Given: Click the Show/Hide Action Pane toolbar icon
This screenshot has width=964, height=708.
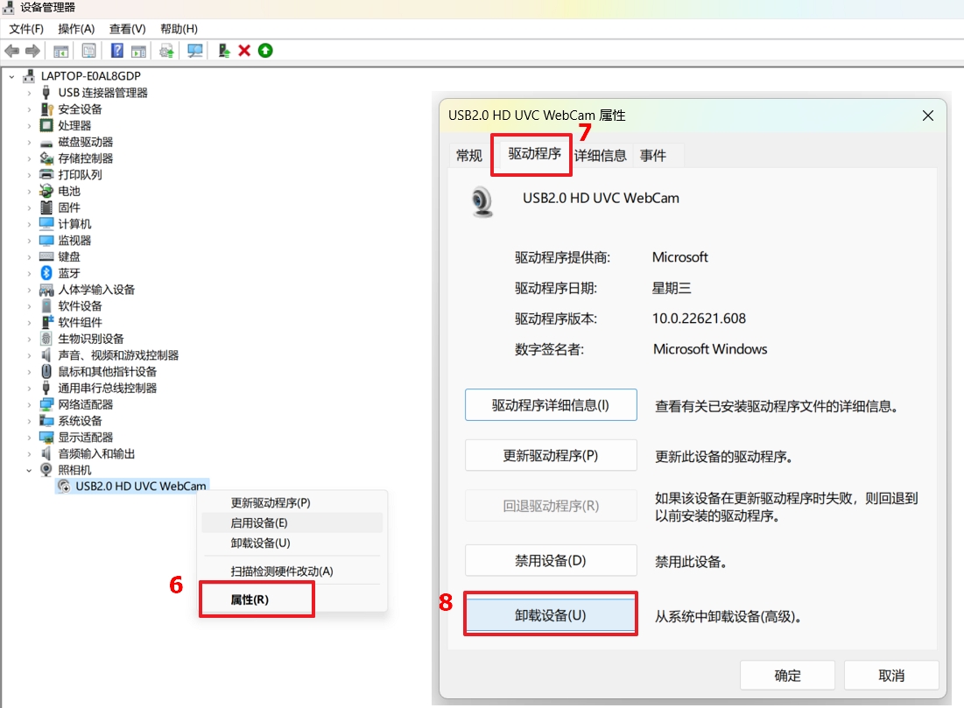Looking at the screenshot, I should [138, 51].
